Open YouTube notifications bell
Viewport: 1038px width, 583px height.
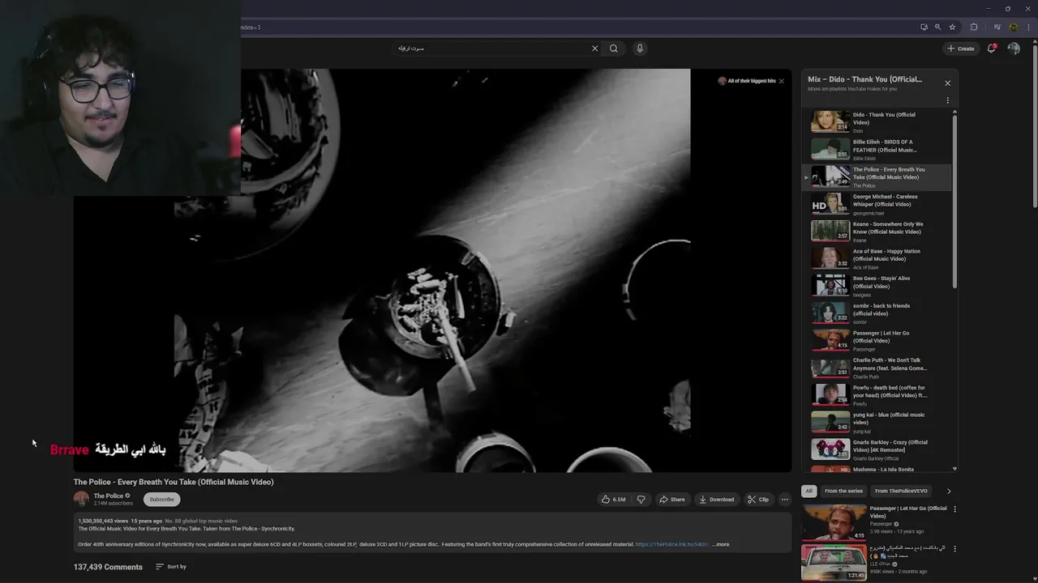(992, 49)
